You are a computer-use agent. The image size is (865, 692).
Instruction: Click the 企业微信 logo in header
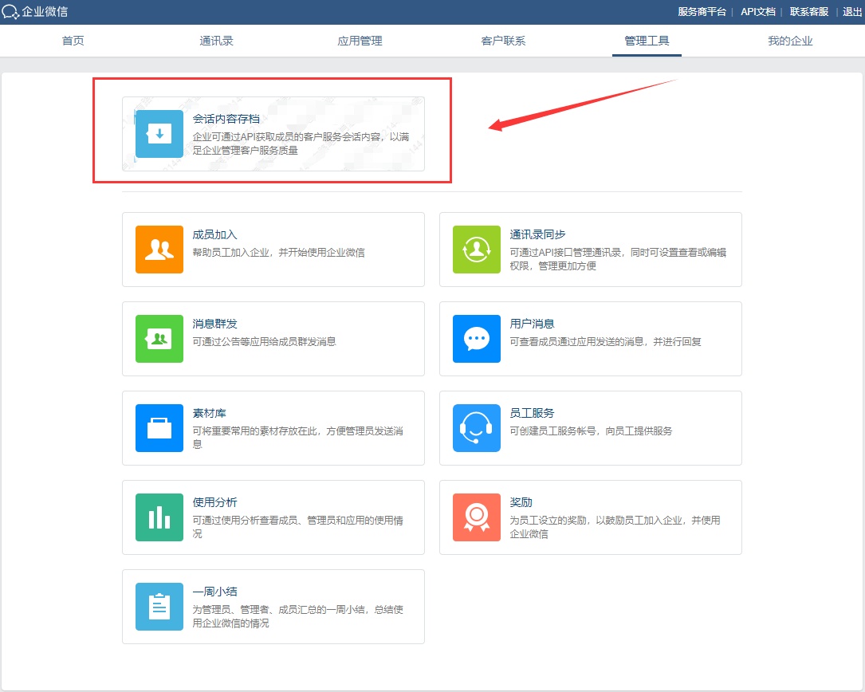point(35,11)
